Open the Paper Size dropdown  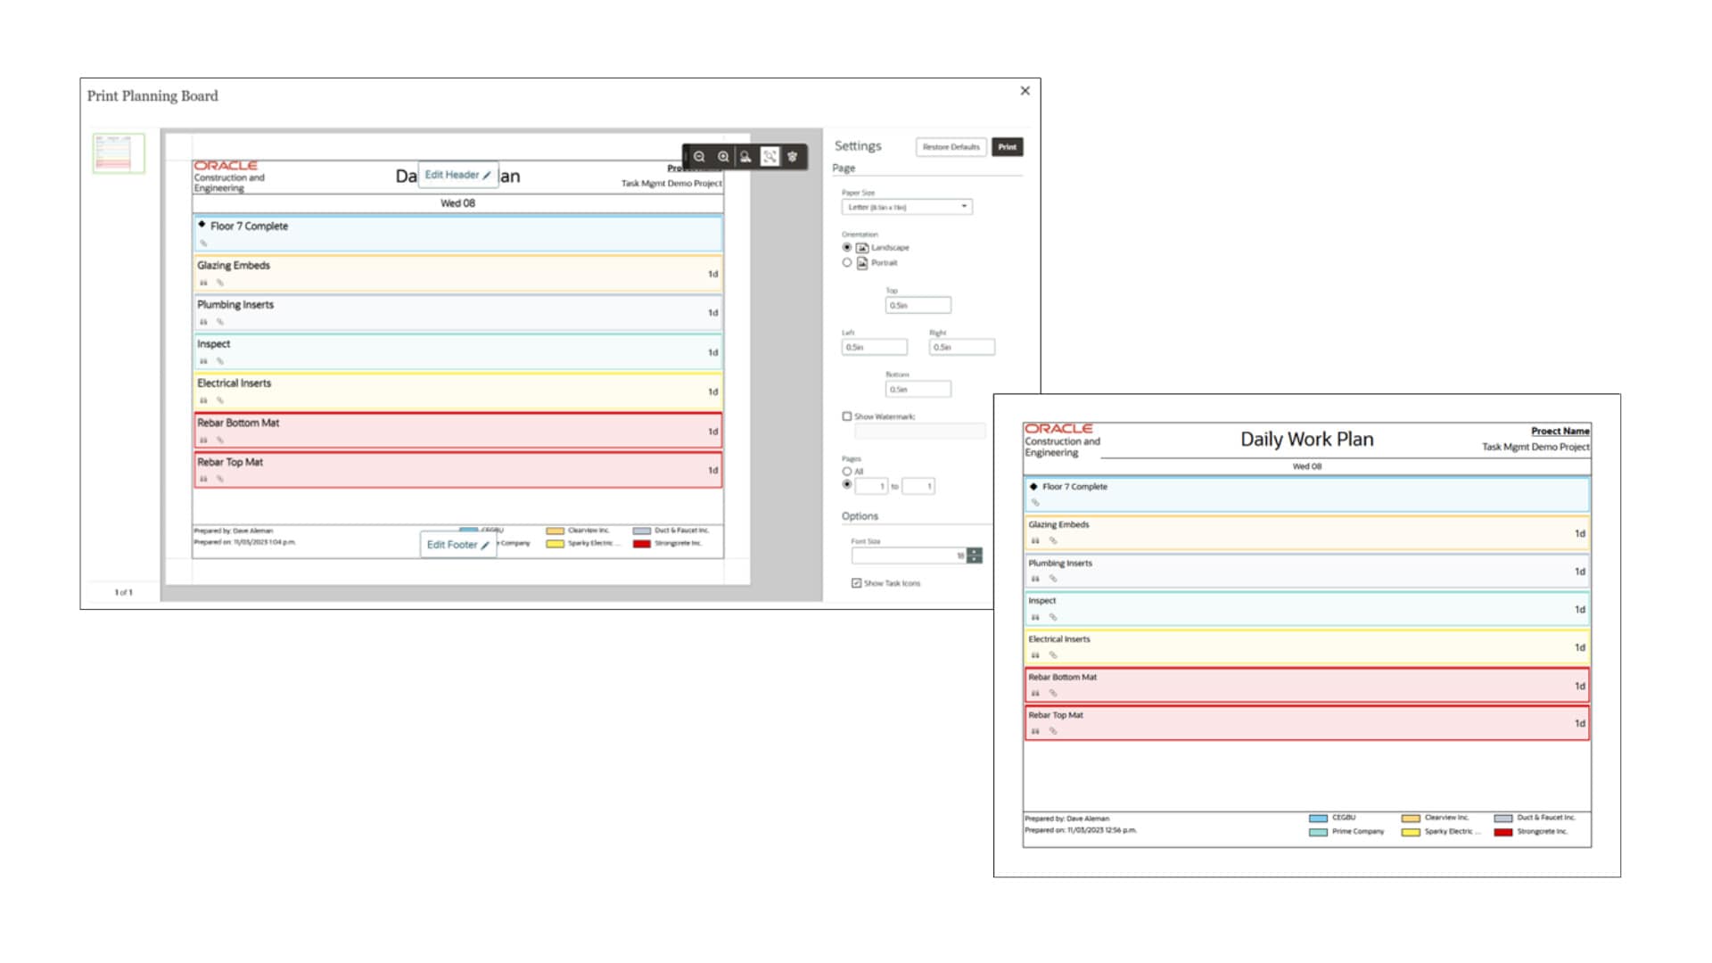pos(906,207)
